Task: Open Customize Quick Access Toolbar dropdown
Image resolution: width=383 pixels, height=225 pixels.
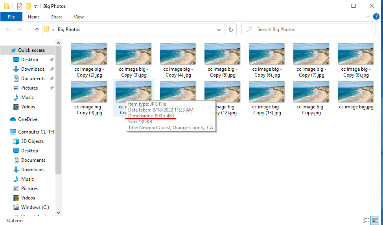Action: [x=35, y=6]
